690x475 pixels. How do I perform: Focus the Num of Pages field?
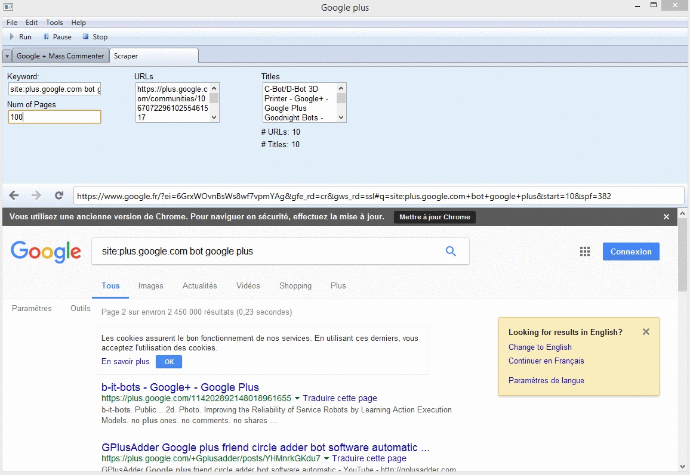click(54, 117)
